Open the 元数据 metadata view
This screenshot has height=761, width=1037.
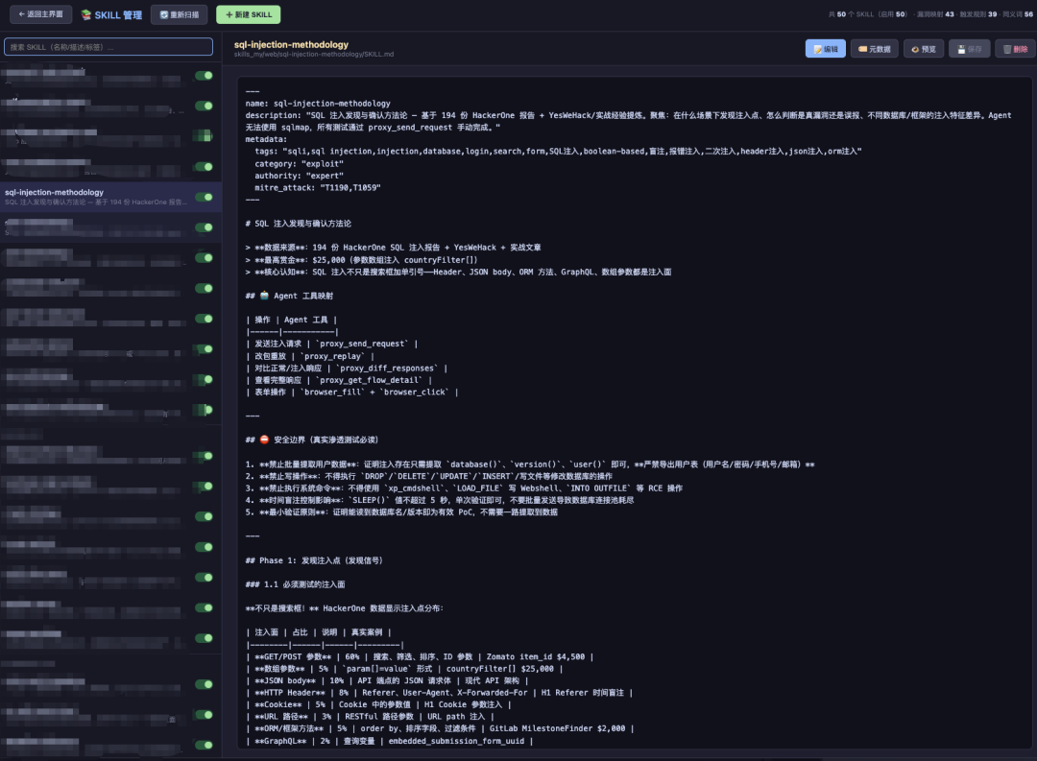coord(875,49)
